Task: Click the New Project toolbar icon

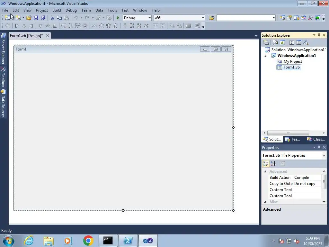Action: pyautogui.click(x=8, y=18)
